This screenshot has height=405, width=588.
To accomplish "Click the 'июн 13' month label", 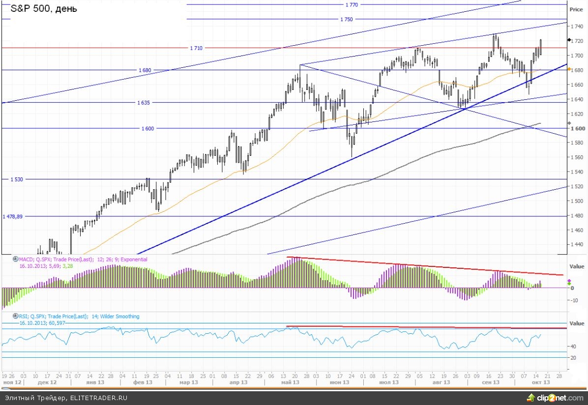I will [339, 382].
